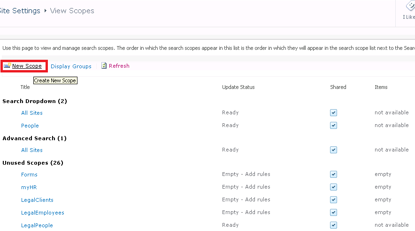Toggle Shared checkbox for People scope
Screen dimensions: 415x231
click(333, 126)
